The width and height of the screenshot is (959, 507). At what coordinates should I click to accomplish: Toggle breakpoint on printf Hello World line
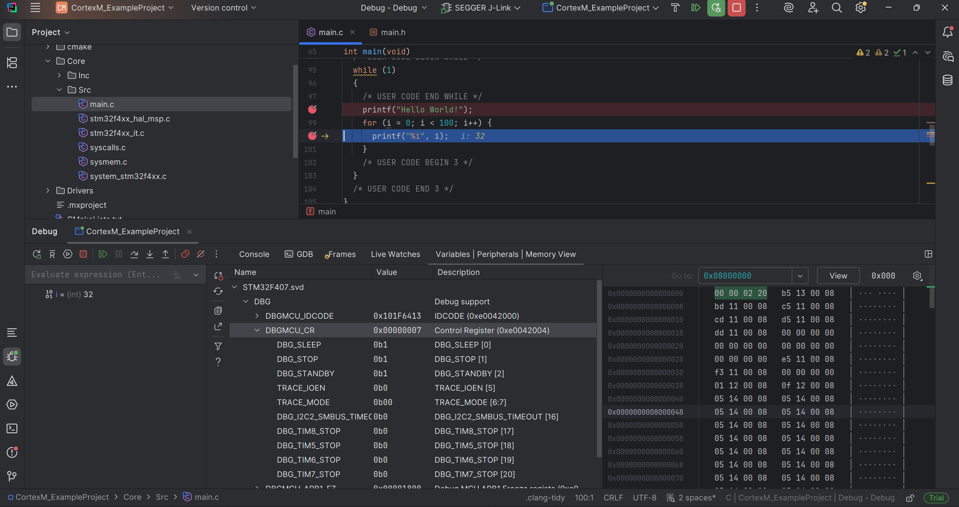click(x=312, y=109)
